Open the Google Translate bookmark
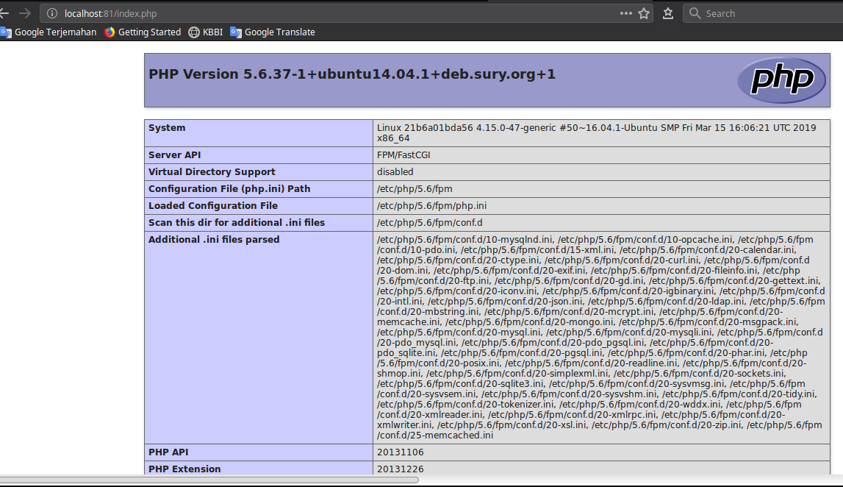The height and width of the screenshot is (487, 843). [273, 32]
